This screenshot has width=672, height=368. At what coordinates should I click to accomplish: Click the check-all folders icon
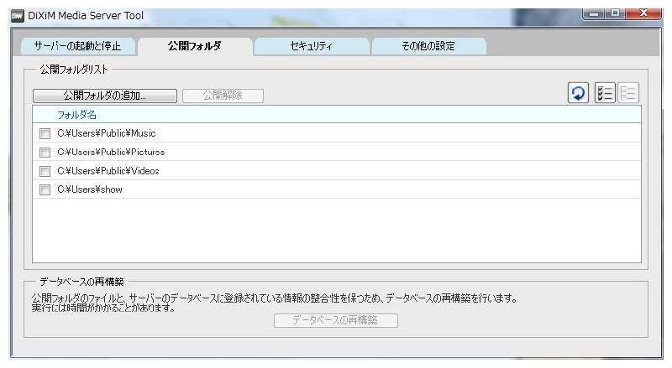pos(604,95)
